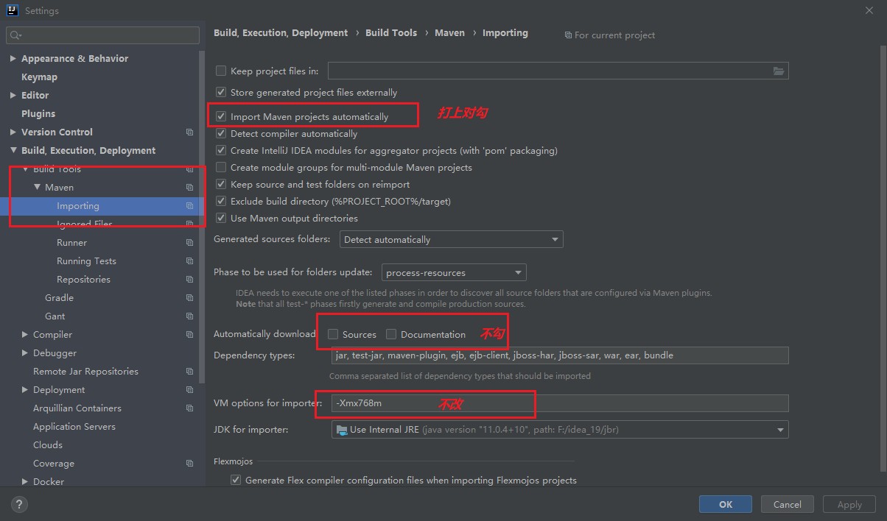887x521 pixels.
Task: Open JDK for importer dropdown
Action: coord(560,430)
